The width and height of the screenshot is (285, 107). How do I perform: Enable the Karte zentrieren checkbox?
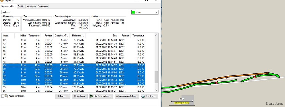(x=3, y=96)
